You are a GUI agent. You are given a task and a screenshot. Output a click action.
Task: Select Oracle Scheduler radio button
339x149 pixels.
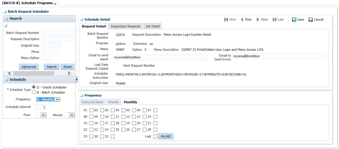(x=34, y=87)
